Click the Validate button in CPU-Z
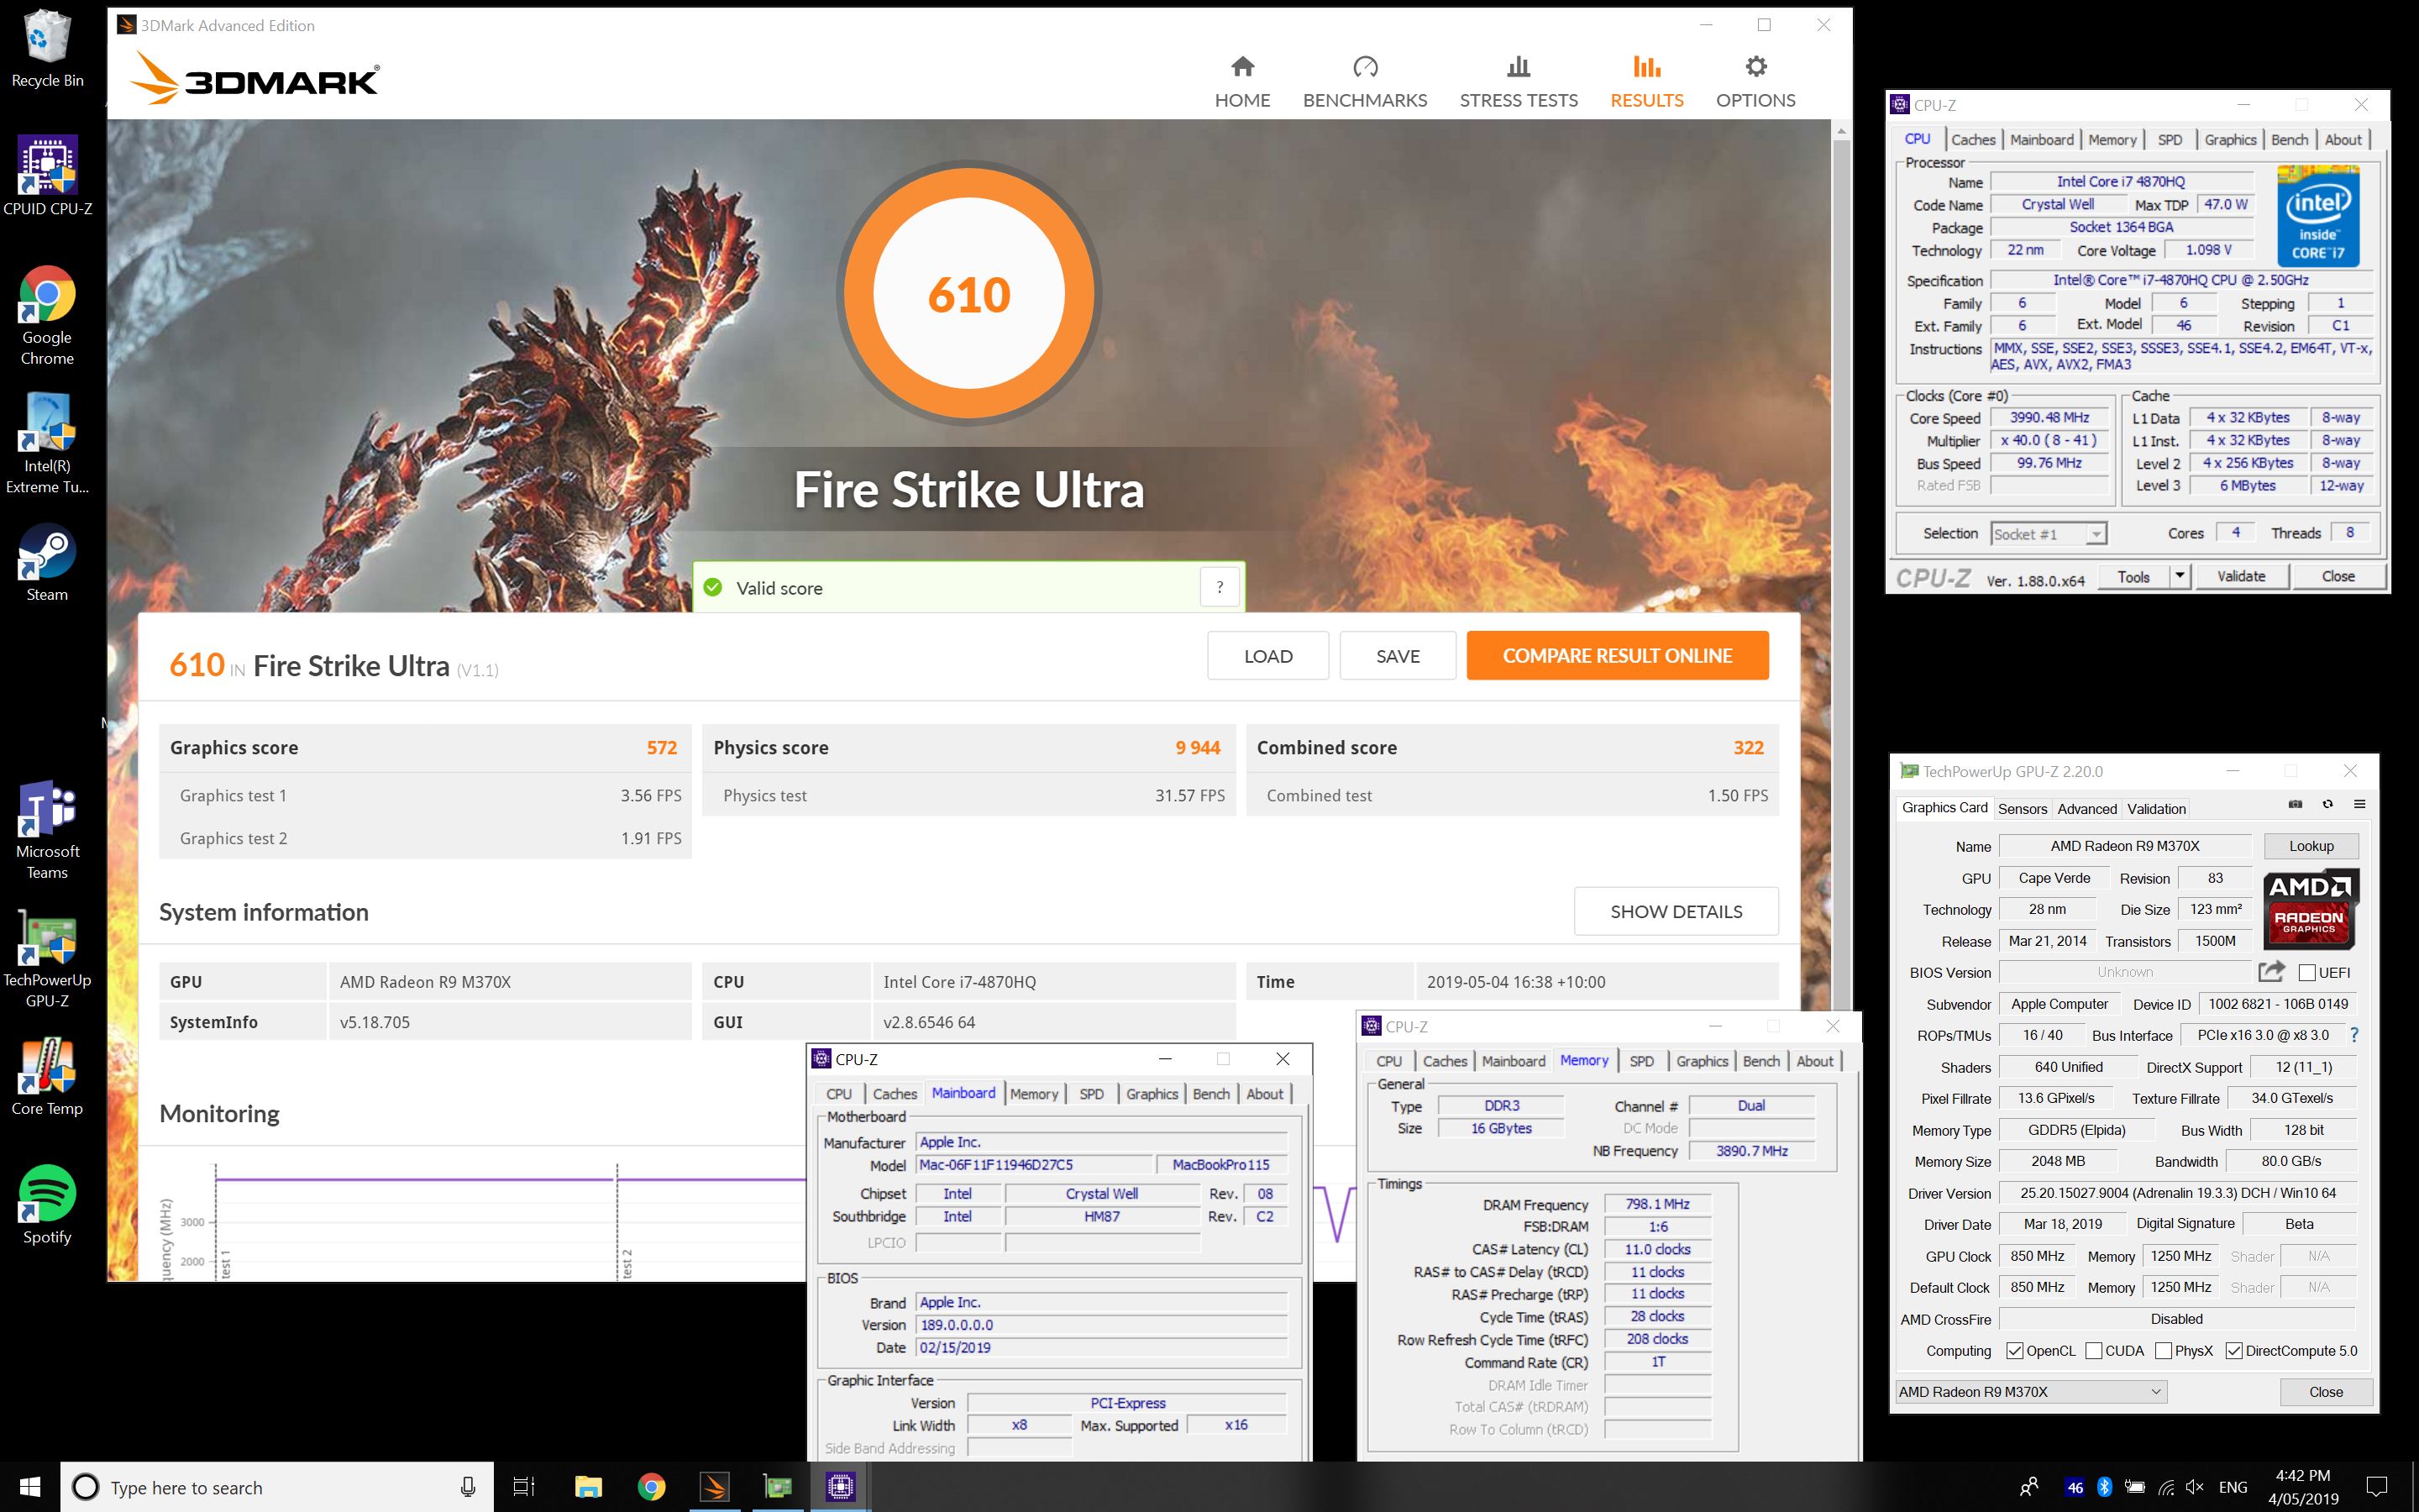The width and height of the screenshot is (2419, 1512). click(x=2241, y=576)
